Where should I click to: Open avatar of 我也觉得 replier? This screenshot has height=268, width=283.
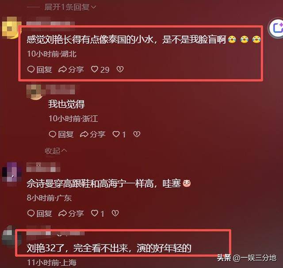pyautogui.click(x=34, y=92)
